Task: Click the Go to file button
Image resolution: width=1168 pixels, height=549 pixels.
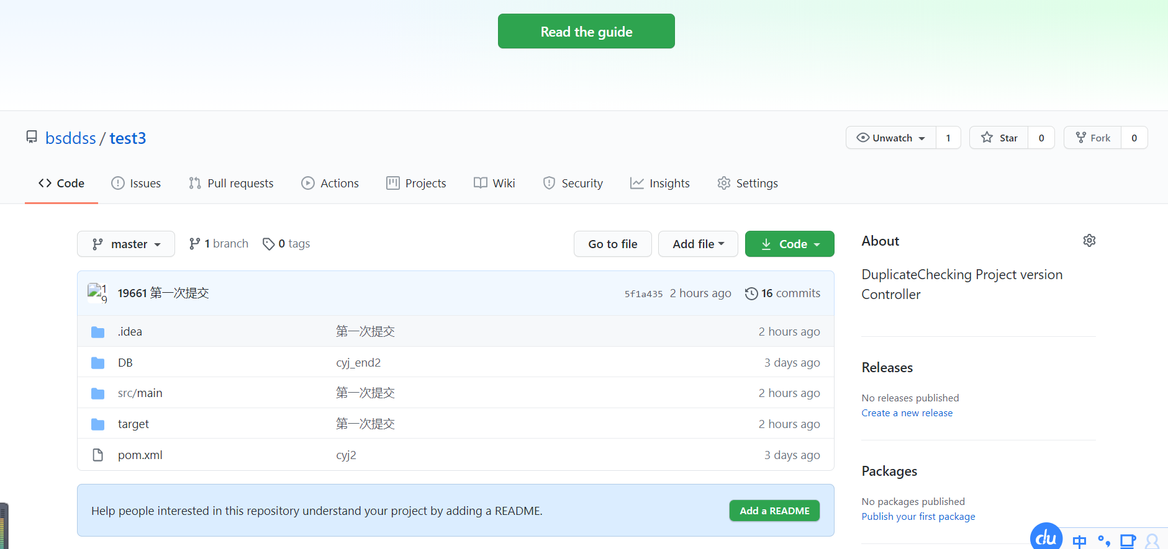Action: coord(613,244)
